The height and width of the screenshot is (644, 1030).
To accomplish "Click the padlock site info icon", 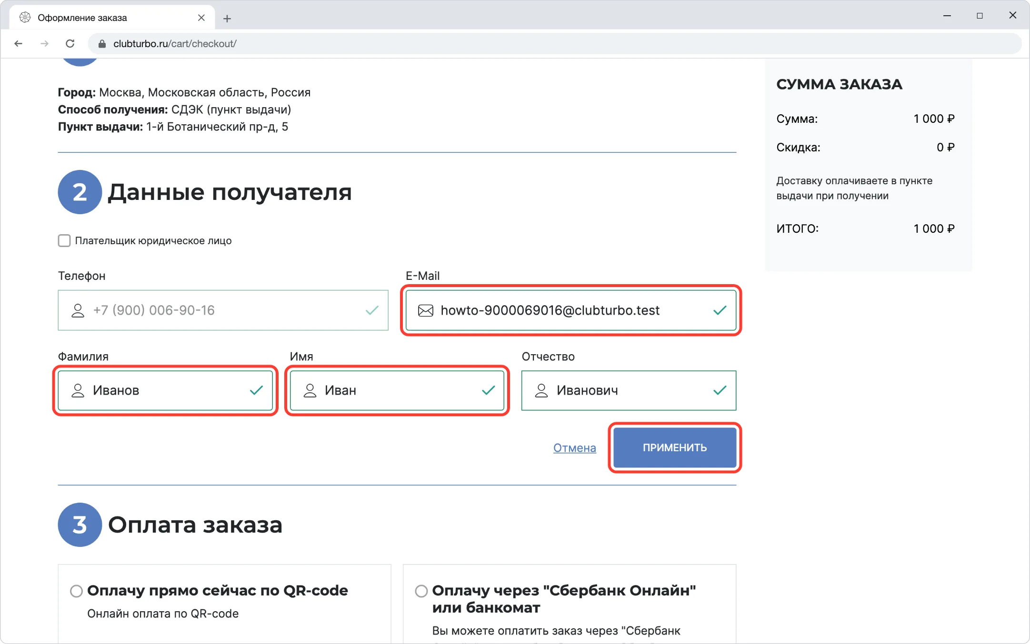I will [102, 44].
